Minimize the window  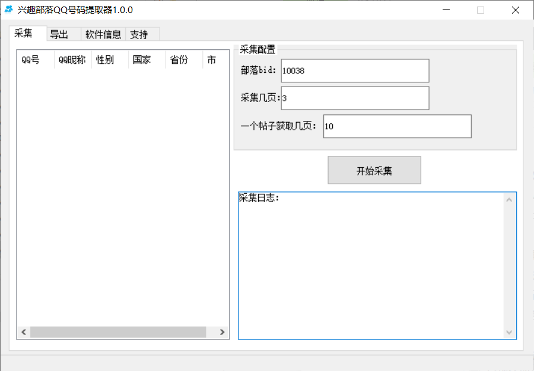(x=446, y=10)
